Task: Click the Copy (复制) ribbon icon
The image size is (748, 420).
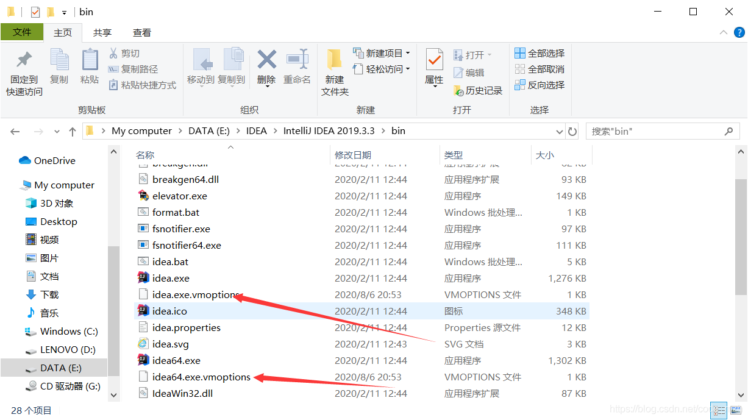Action: click(59, 60)
